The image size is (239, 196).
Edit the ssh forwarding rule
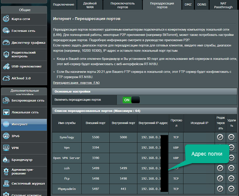pos(220,168)
